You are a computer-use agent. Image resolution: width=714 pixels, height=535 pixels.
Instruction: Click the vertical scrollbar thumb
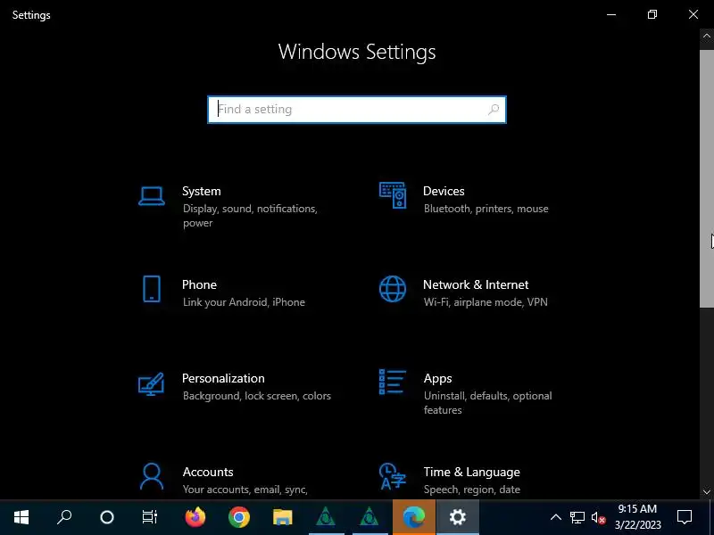pos(707,179)
